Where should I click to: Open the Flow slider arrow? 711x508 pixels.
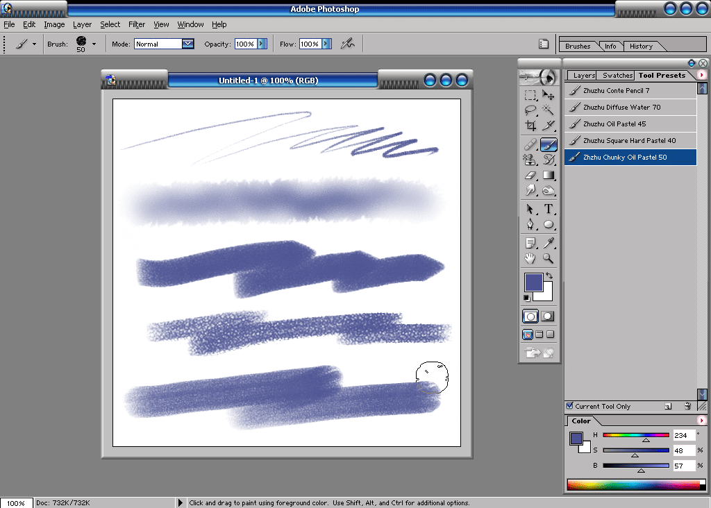point(327,44)
